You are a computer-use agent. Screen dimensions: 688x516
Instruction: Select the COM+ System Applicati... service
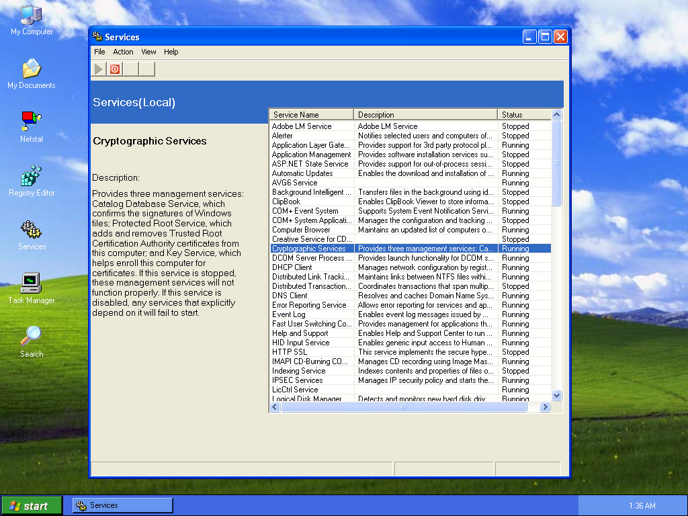[411, 220]
